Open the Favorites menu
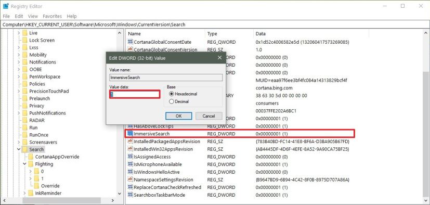The height and width of the screenshot is (205, 430). point(52,16)
